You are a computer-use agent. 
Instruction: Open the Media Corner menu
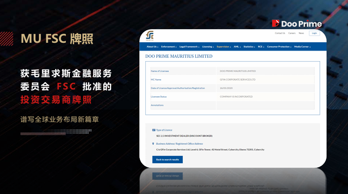pyautogui.click(x=302, y=47)
